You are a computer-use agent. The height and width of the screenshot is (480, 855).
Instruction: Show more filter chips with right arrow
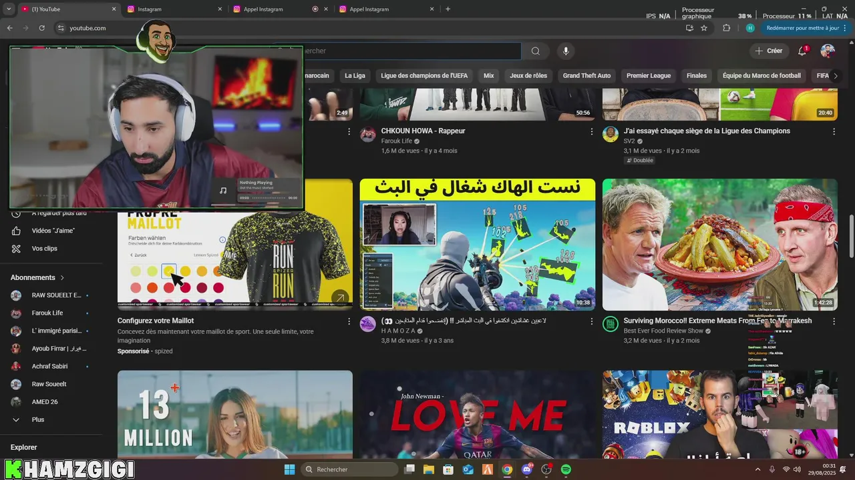pyautogui.click(x=835, y=75)
